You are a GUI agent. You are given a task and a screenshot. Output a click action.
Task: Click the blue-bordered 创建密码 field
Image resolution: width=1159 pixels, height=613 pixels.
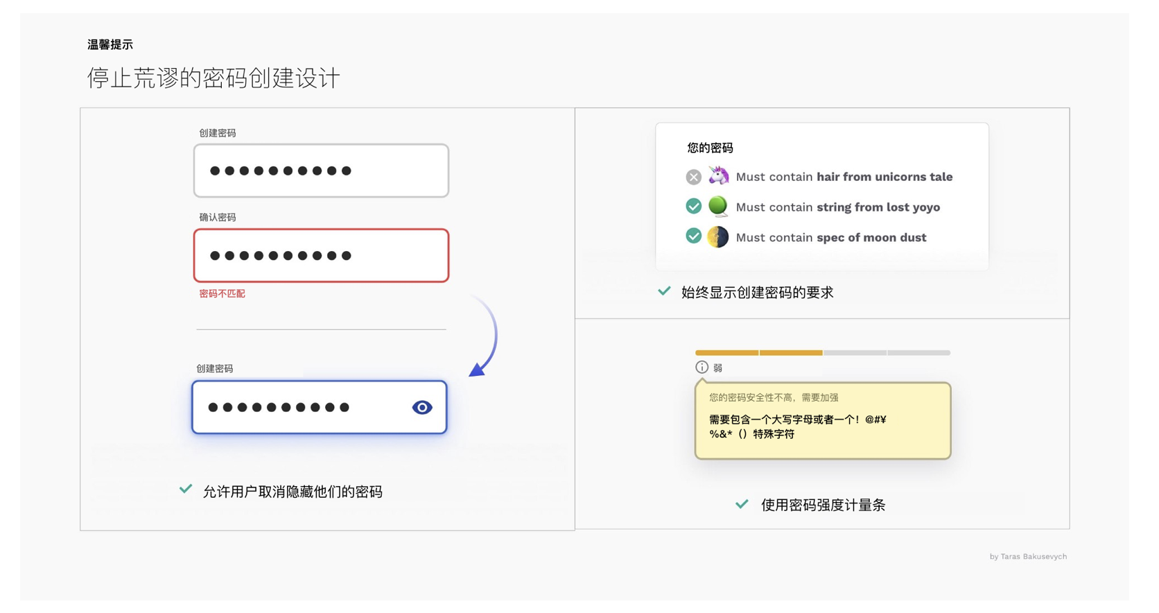305,408
